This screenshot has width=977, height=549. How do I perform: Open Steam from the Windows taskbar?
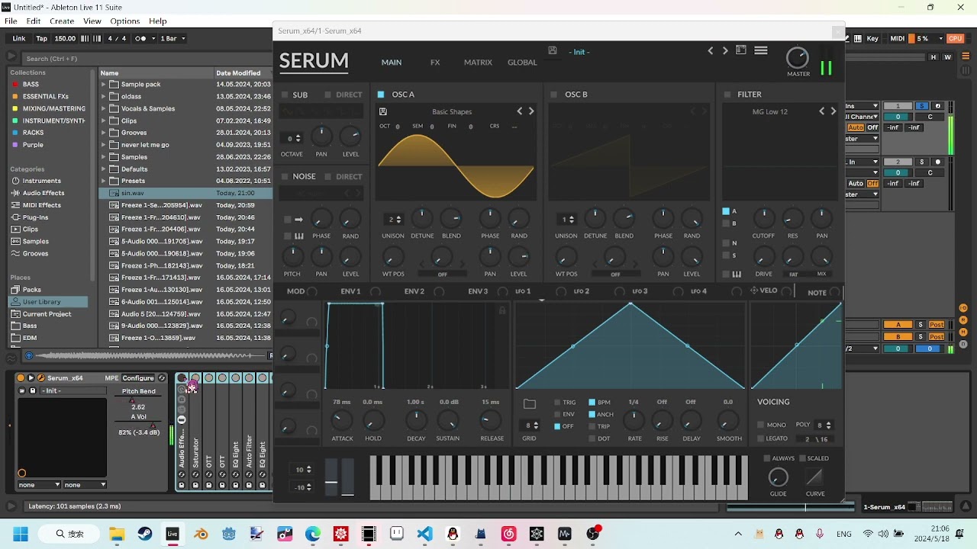144,534
